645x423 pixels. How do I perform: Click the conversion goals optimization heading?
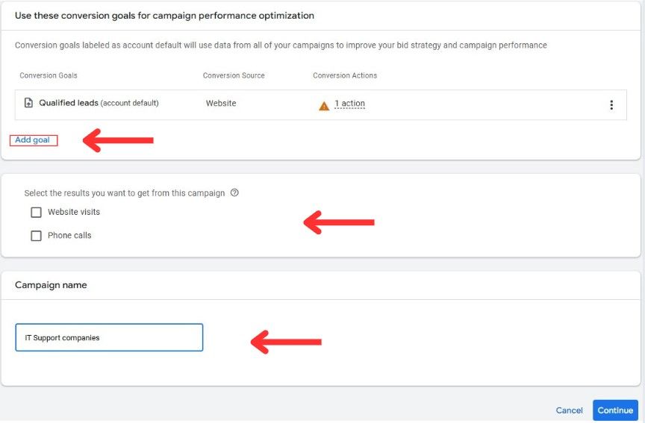pos(164,16)
